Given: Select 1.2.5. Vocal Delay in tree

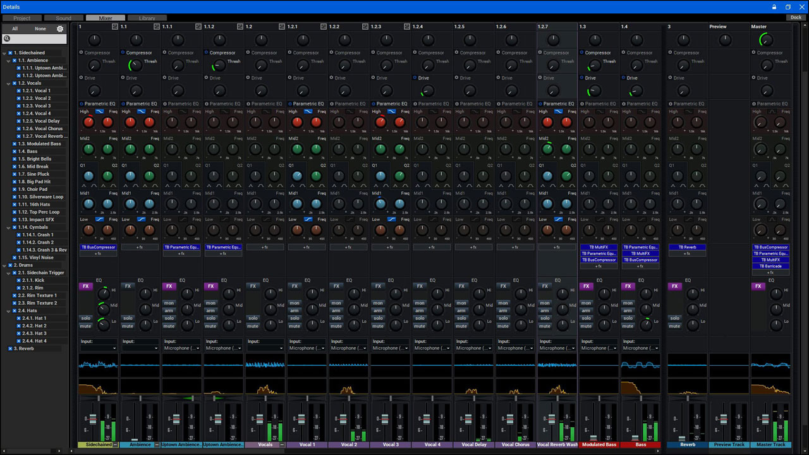Looking at the screenshot, I should pyautogui.click(x=40, y=121).
